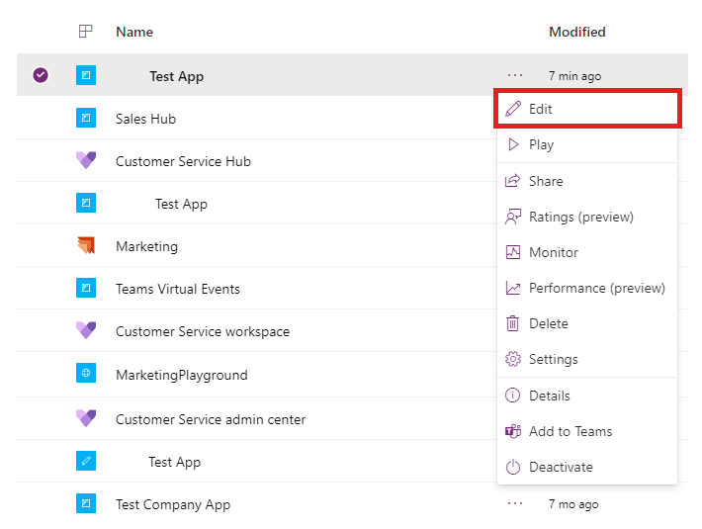This screenshot has height=529, width=702.
Task: Click the Marketing app orange icon
Action: pyautogui.click(x=86, y=245)
